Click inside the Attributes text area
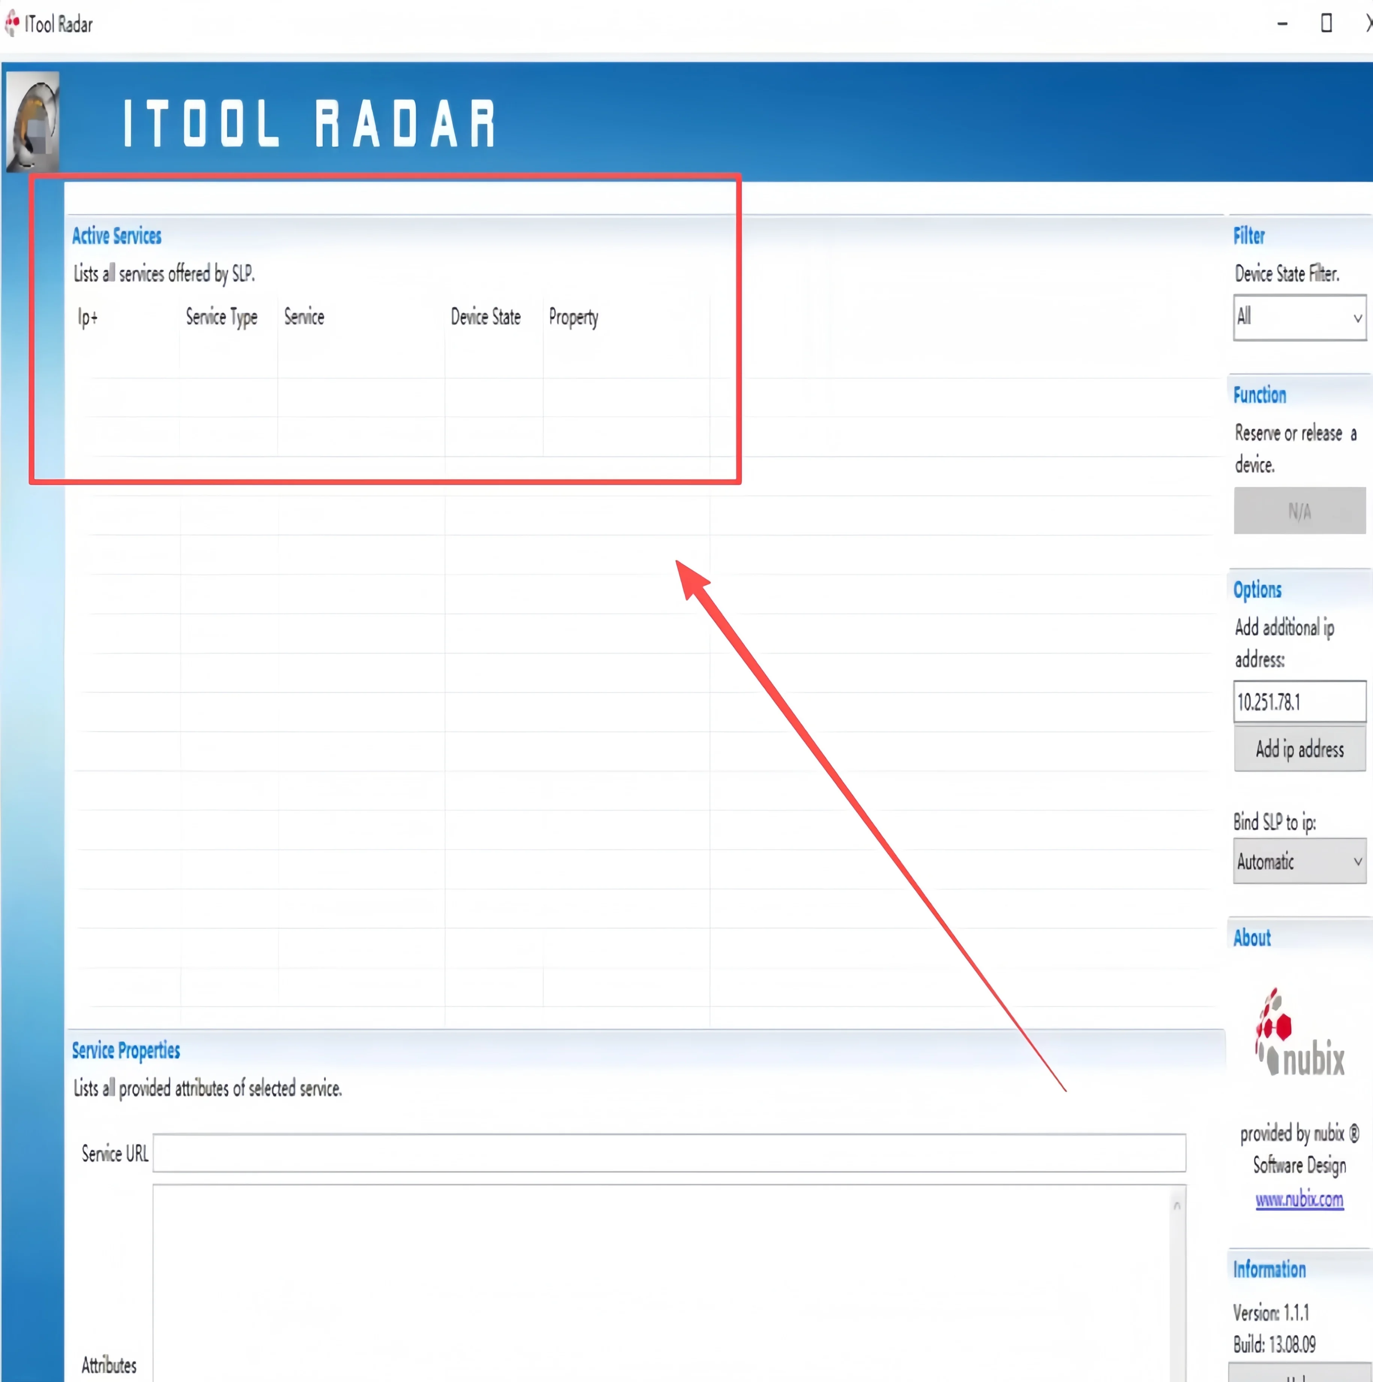The image size is (1373, 1382). 662,1283
